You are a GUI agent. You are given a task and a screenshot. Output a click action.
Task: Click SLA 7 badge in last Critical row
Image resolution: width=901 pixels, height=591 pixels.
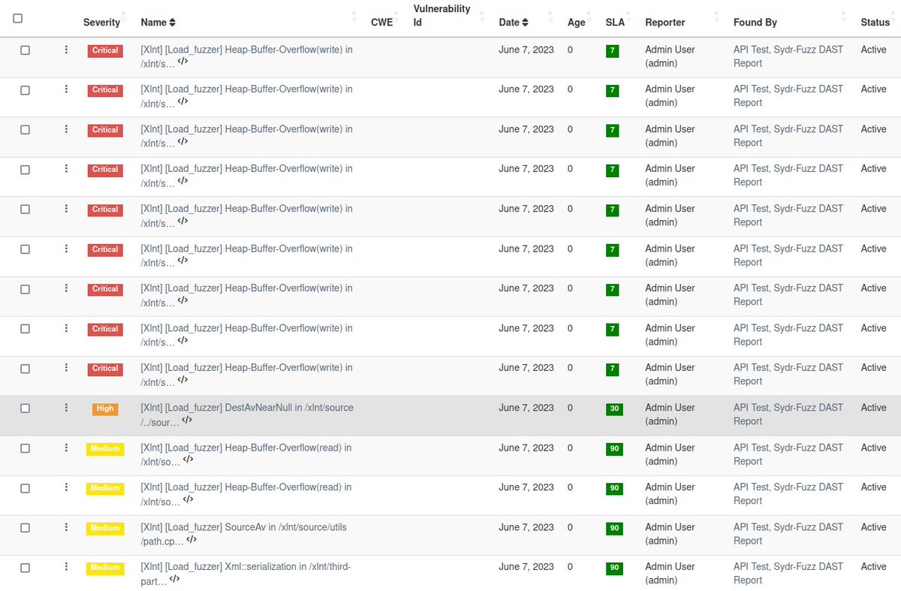tap(613, 369)
